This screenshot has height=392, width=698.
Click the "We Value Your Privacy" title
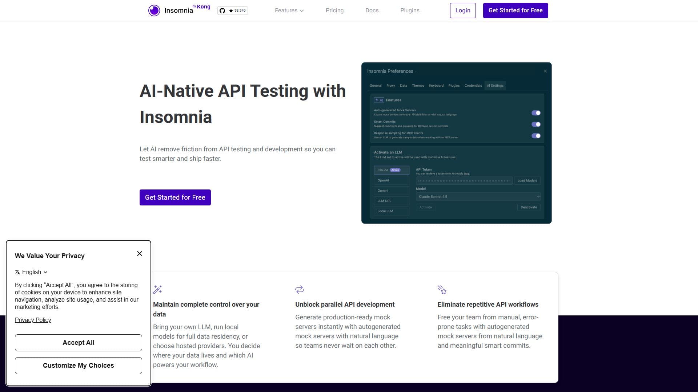point(50,256)
